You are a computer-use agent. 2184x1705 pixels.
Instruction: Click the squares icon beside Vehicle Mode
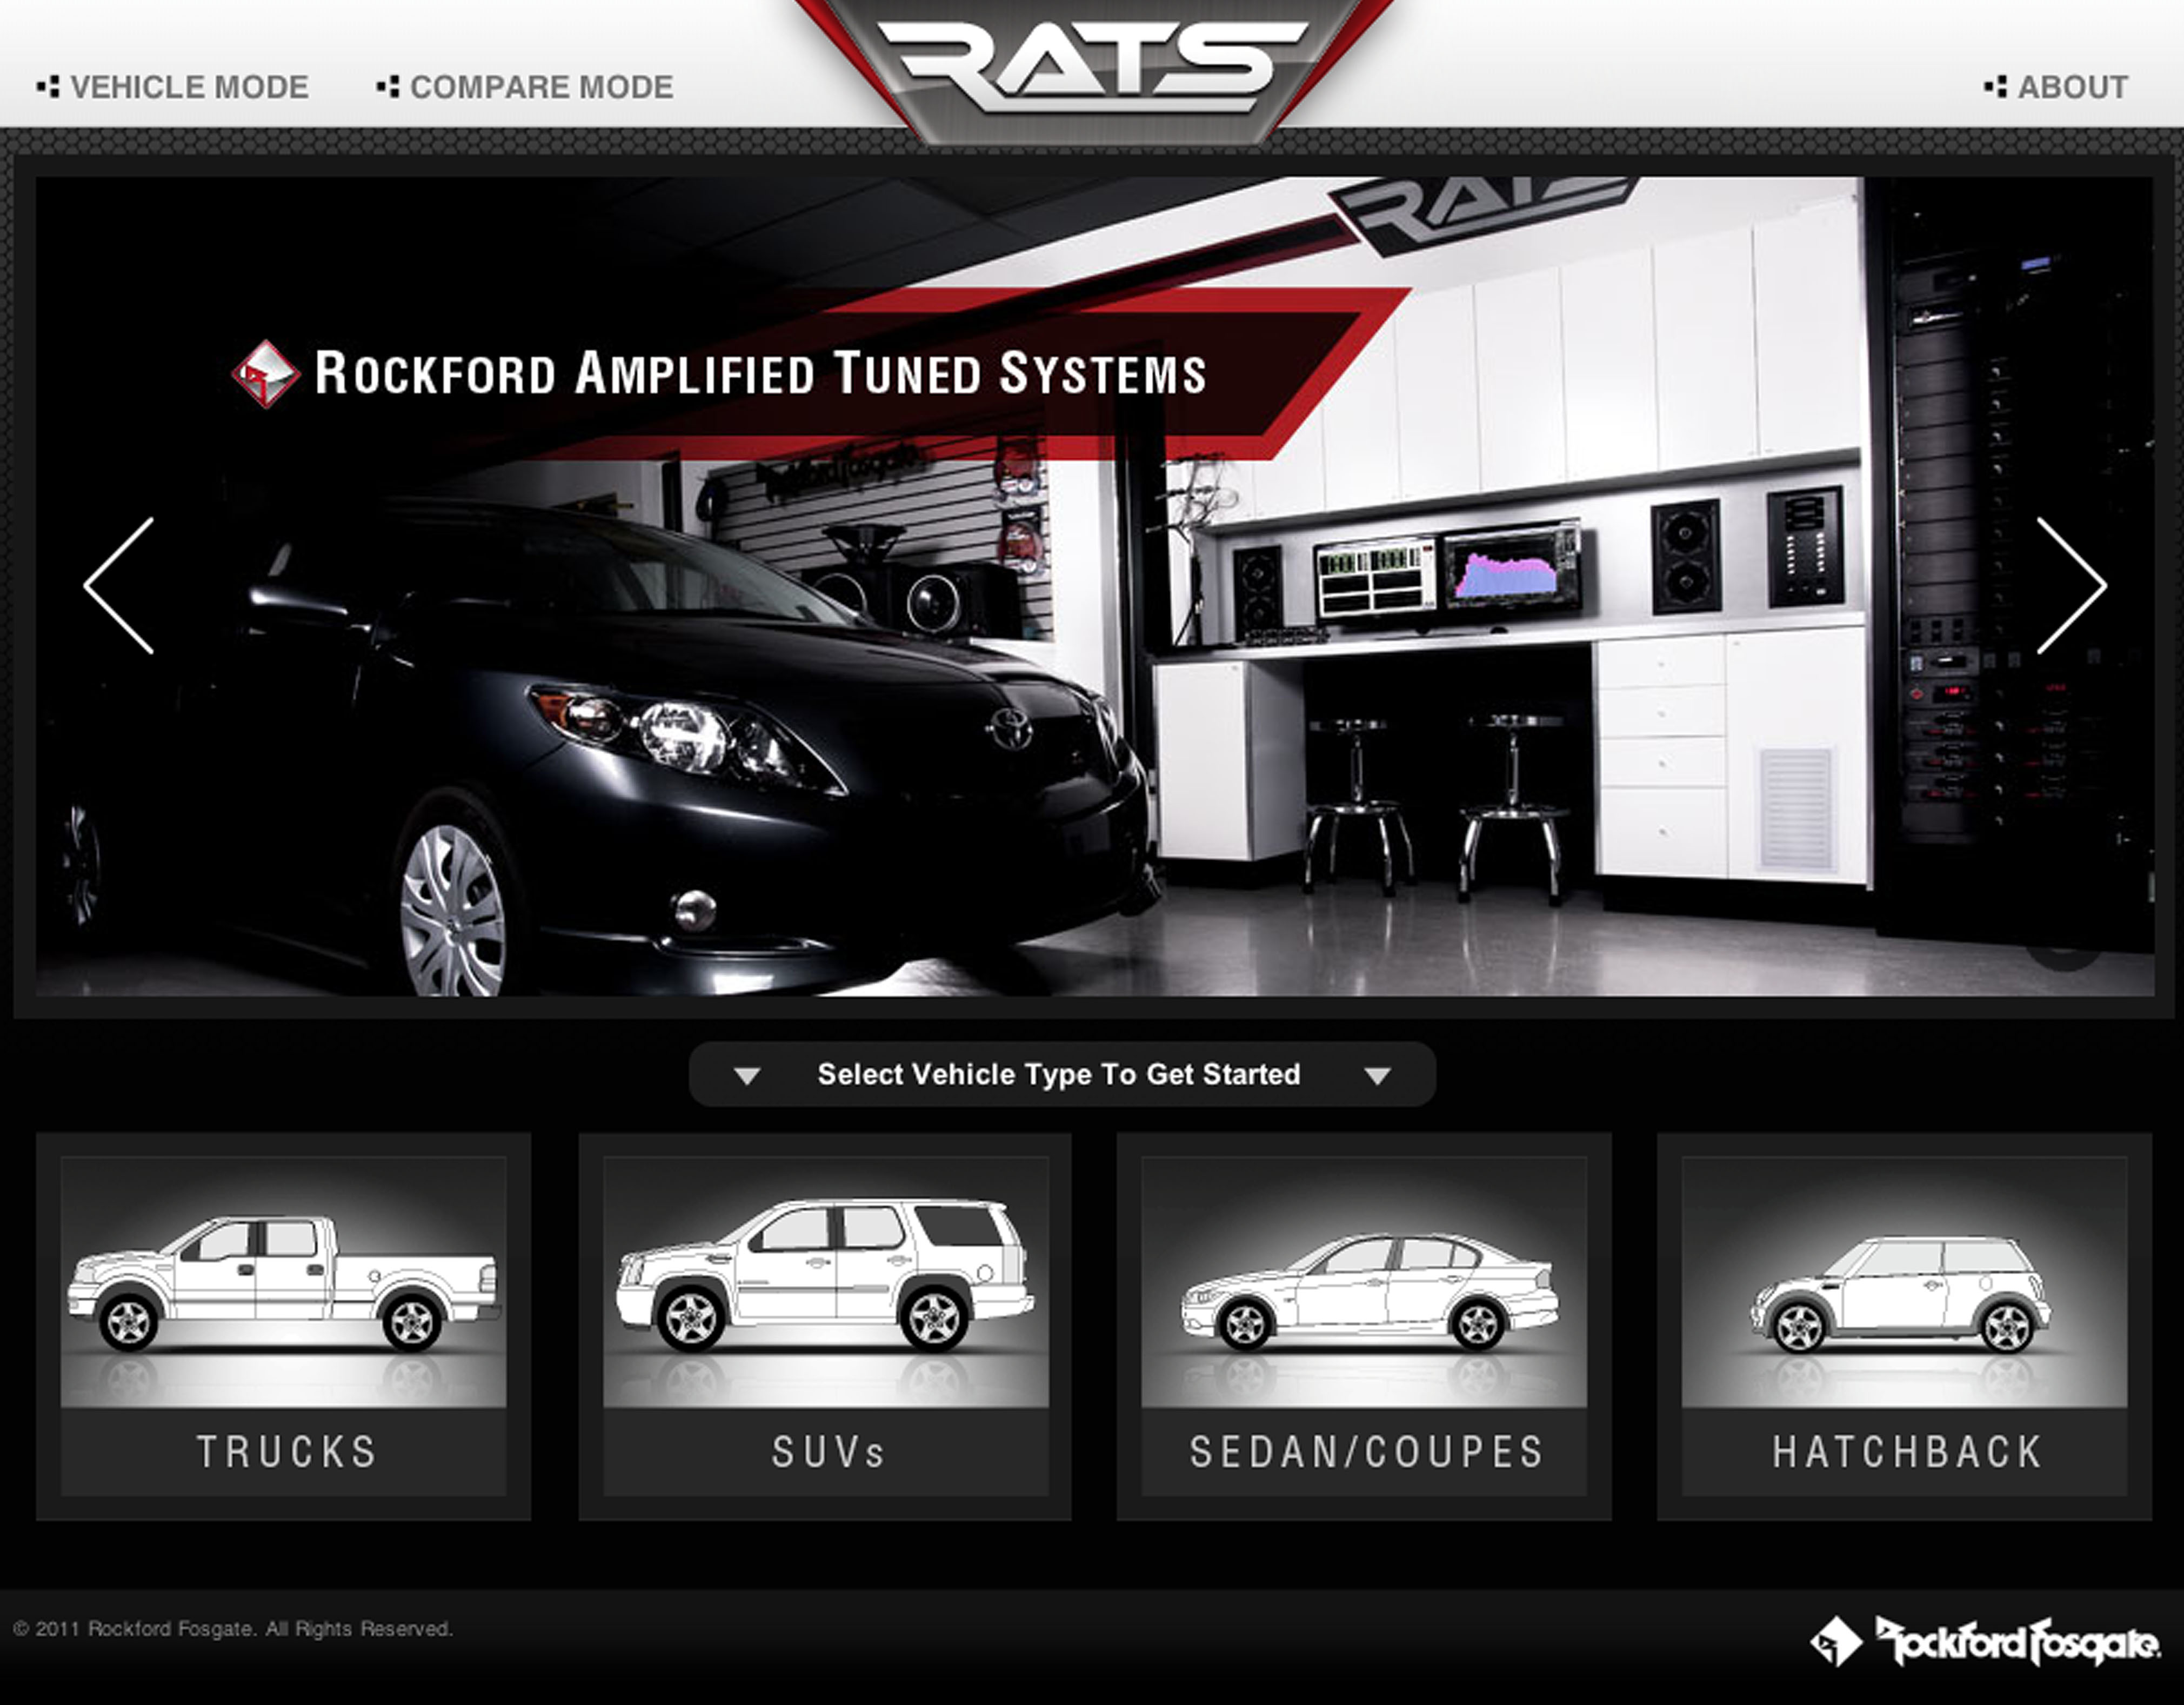coord(48,87)
